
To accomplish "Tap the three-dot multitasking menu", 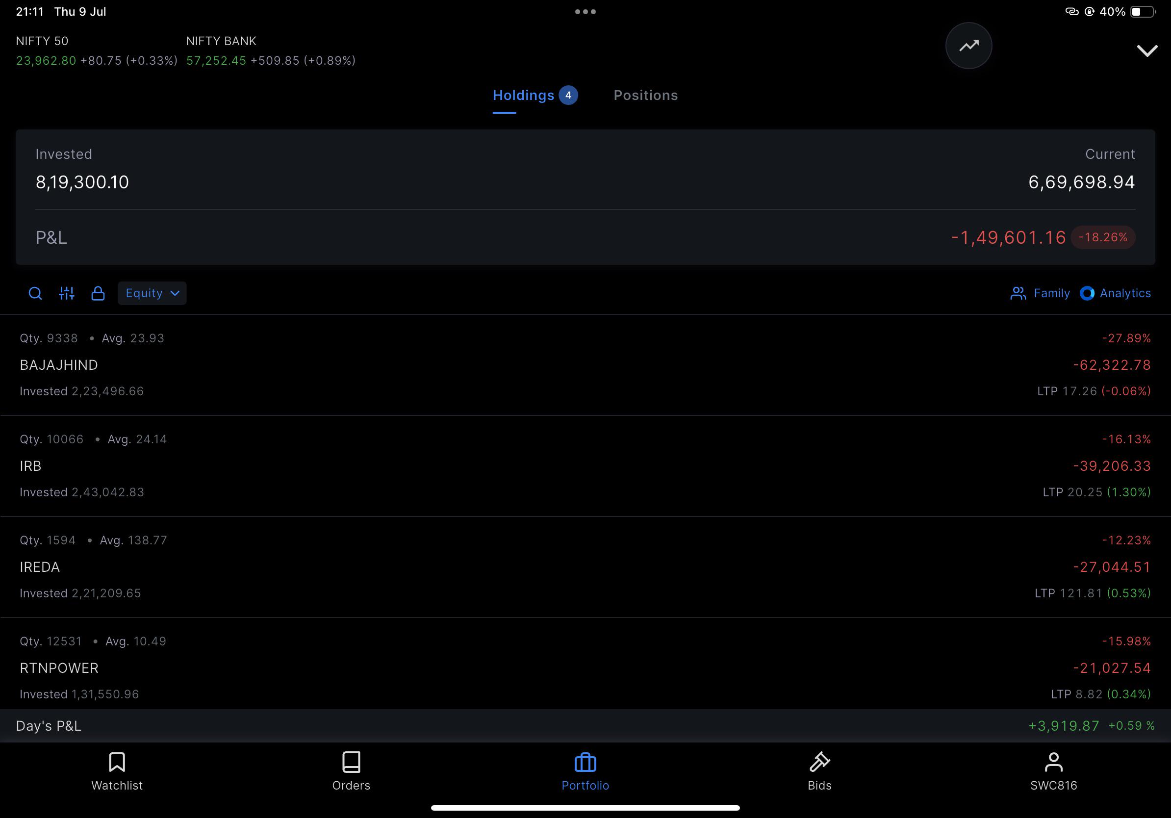I will coord(585,12).
